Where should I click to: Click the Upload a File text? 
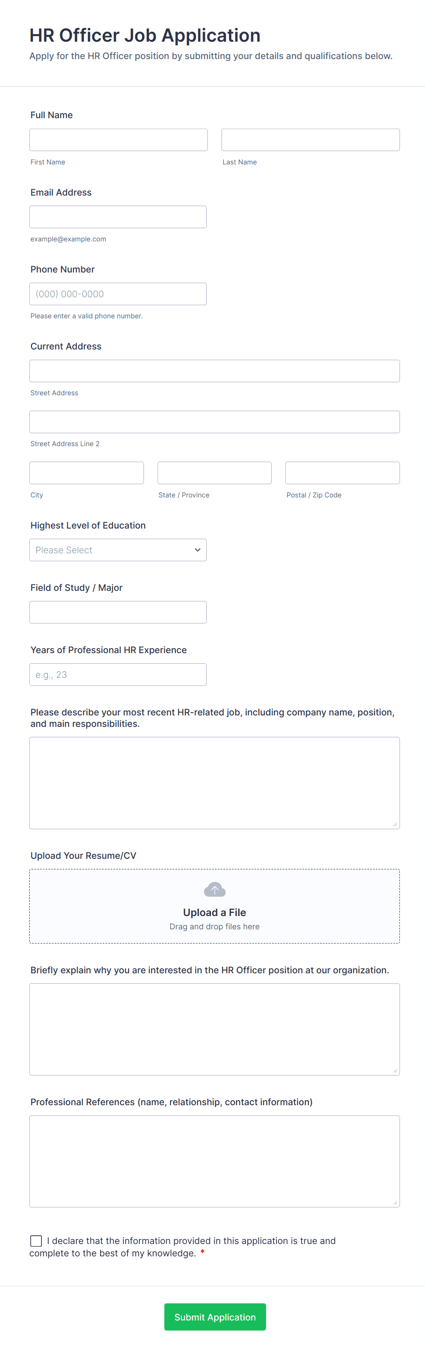(x=214, y=912)
